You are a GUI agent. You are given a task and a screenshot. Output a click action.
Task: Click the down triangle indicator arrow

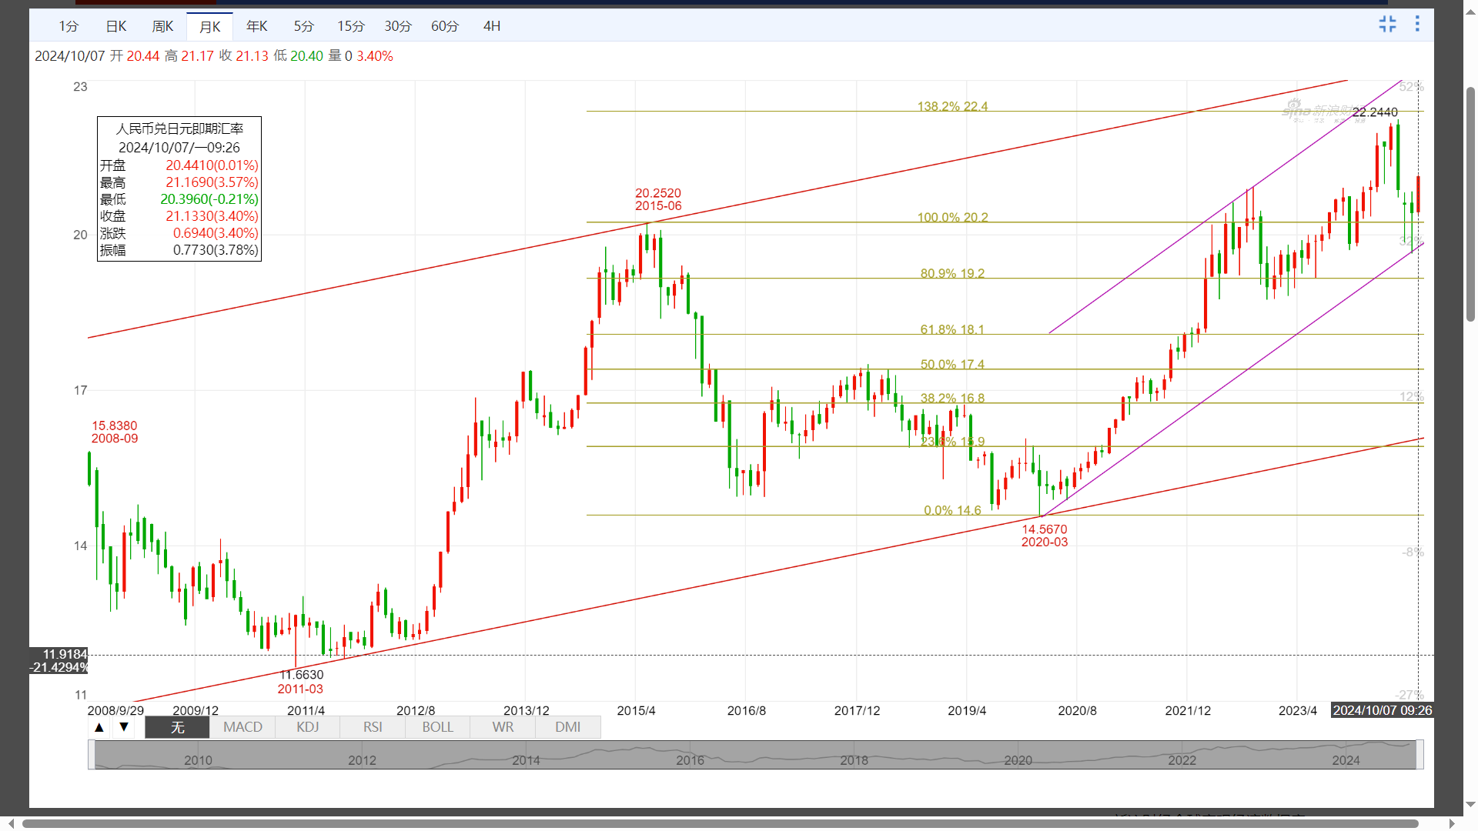pos(124,727)
